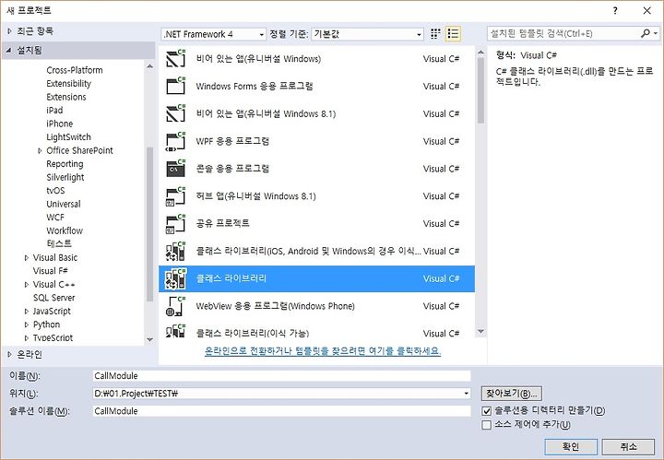The height and width of the screenshot is (460, 664).
Task: Expand the Visual Basic node
Action: (26, 258)
